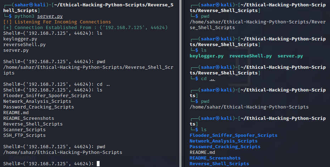Click blue 'Network_Analysis_Scripts' in right terminal
This screenshot has width=330, height=167.
tap(224, 141)
